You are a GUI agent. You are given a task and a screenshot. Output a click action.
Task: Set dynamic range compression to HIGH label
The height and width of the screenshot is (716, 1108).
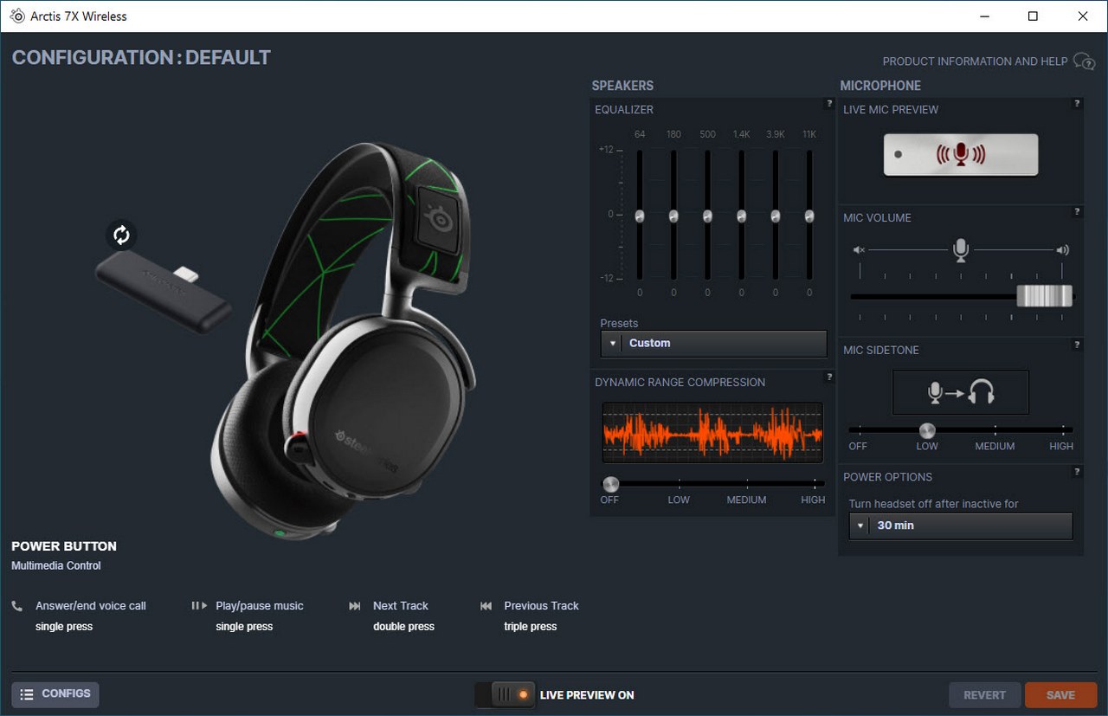[x=813, y=500]
